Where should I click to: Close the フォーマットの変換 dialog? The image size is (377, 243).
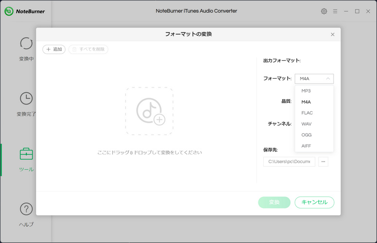[x=333, y=35]
